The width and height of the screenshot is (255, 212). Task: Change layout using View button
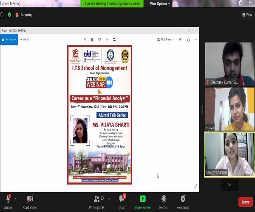[x=247, y=15]
